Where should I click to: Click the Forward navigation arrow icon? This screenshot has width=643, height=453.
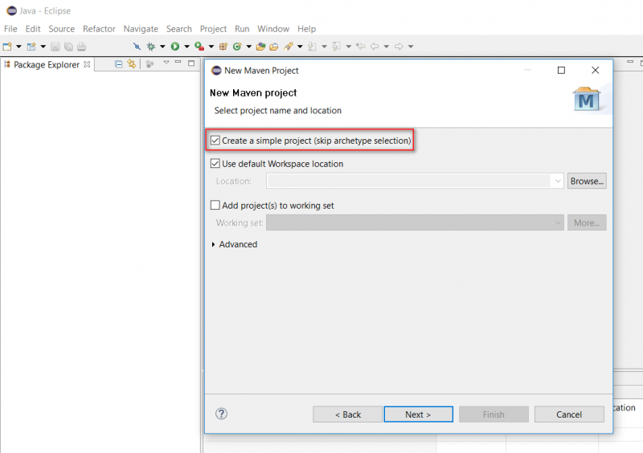tap(399, 47)
